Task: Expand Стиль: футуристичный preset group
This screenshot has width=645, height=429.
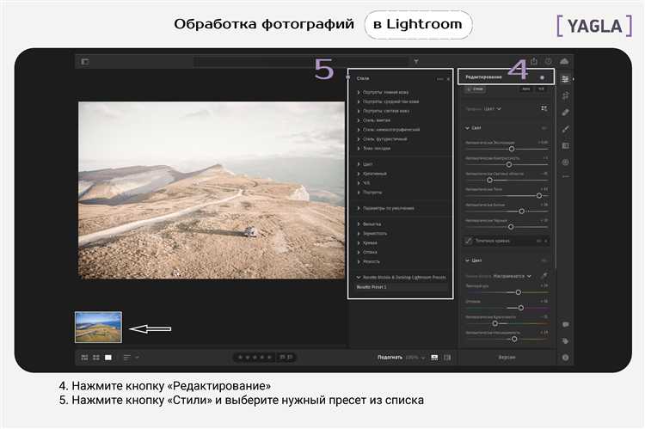Action: 382,139
